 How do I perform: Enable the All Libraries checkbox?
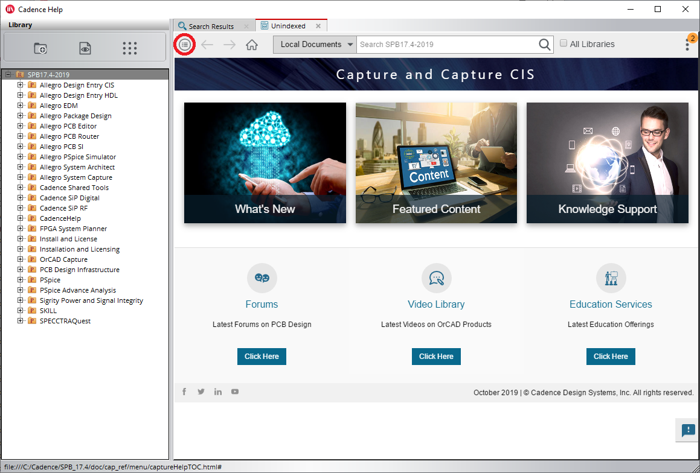(564, 43)
